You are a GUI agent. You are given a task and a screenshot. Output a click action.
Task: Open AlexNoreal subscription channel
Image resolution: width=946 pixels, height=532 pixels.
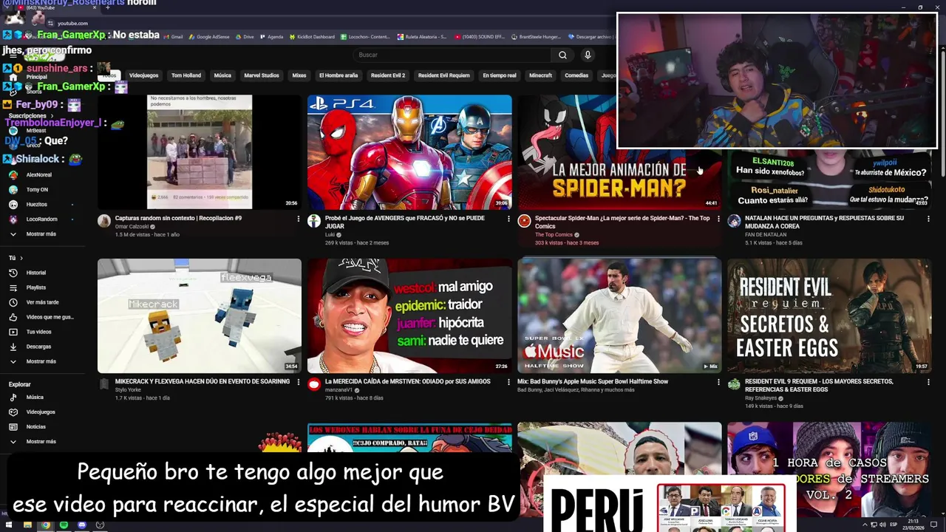(38, 175)
